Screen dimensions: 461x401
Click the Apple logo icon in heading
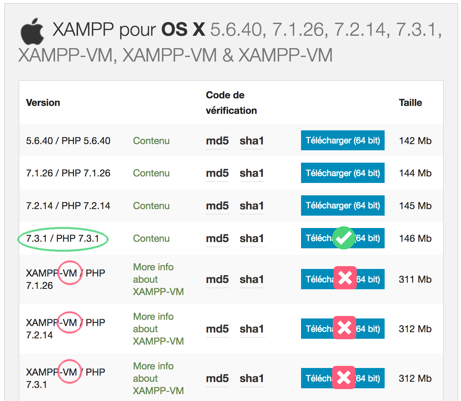coord(32,32)
